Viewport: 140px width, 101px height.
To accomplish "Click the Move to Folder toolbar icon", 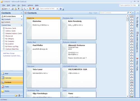I will coord(15,9).
